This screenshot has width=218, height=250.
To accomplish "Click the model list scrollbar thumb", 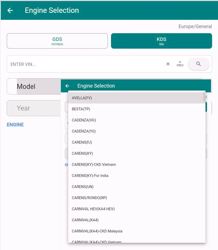I will pos(204,97).
